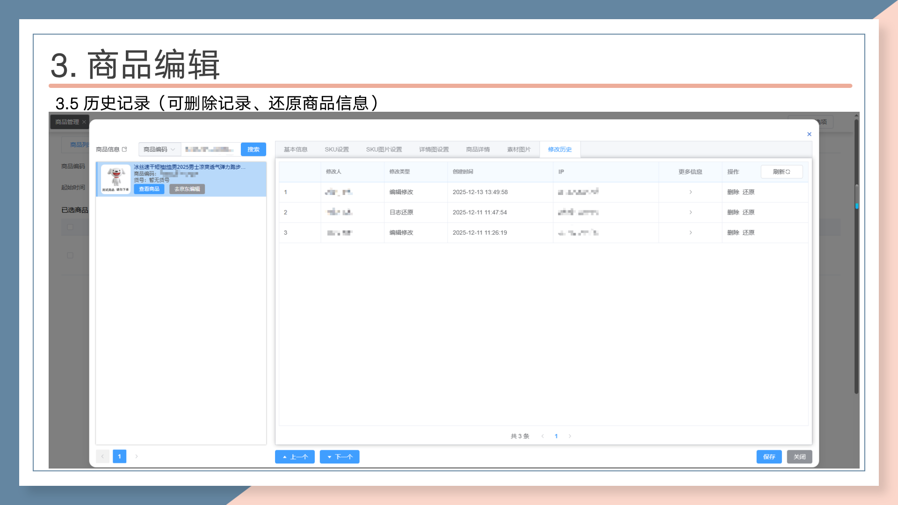Viewport: 898px width, 505px height.
Task: Expand more info for row 1
Action: point(690,192)
